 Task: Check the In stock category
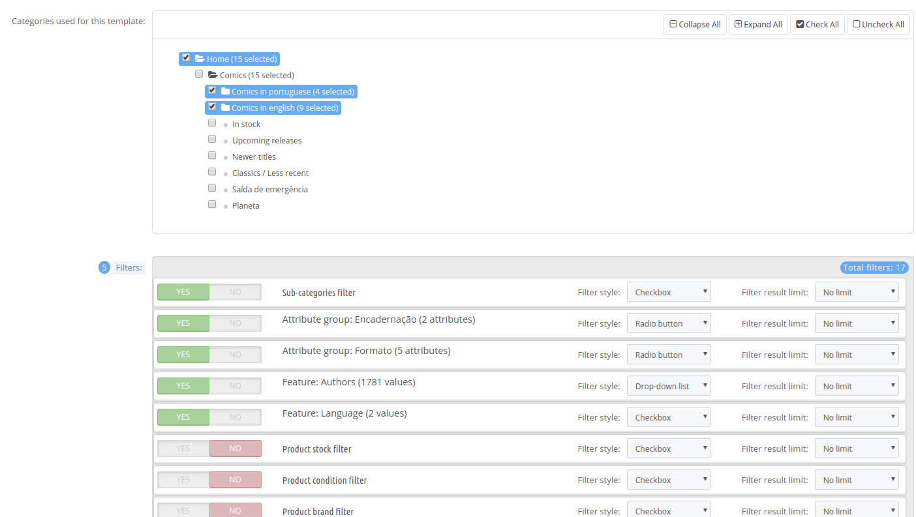click(212, 123)
